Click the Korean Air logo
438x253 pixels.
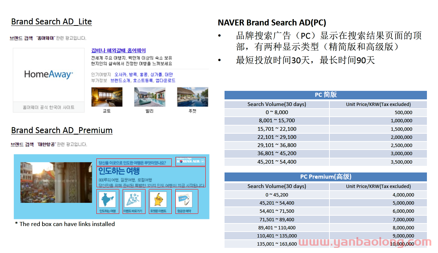(x=191, y=161)
